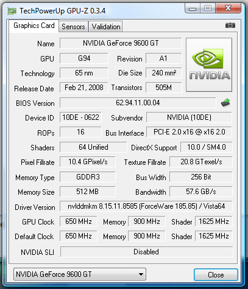The width and height of the screenshot is (248, 289).
Task: Click the Driver Version field nvlddmkm 8.15.11.8585
Action: pos(146,206)
